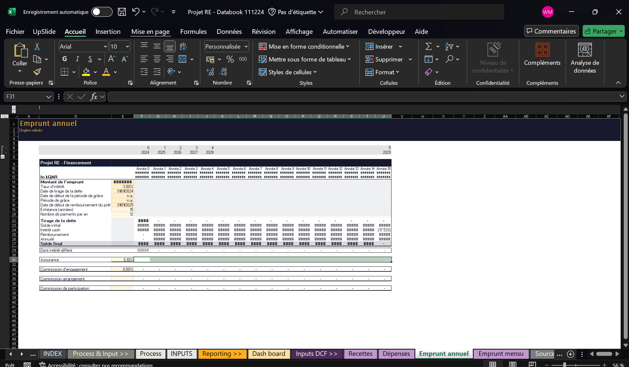Click the Cut scissors icon

pos(37,47)
